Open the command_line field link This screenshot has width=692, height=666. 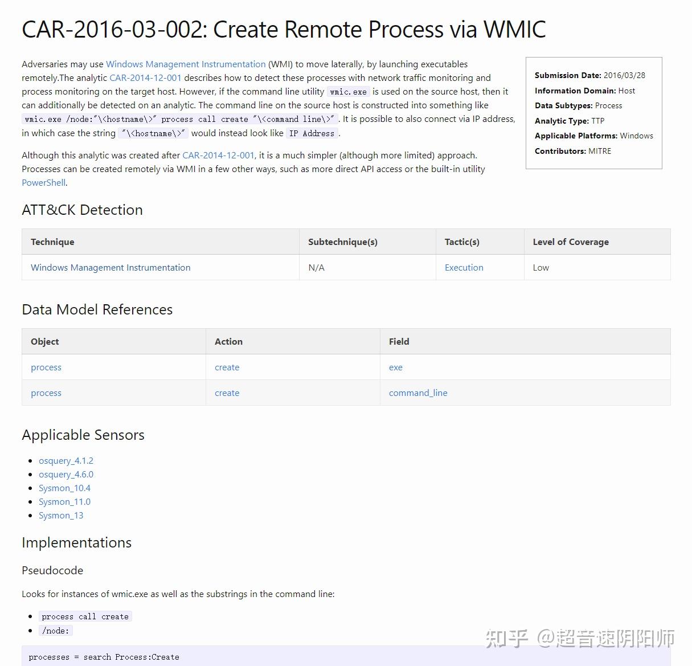(418, 393)
